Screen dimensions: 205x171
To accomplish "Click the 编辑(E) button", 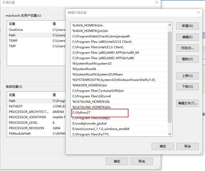I will 187,37.
